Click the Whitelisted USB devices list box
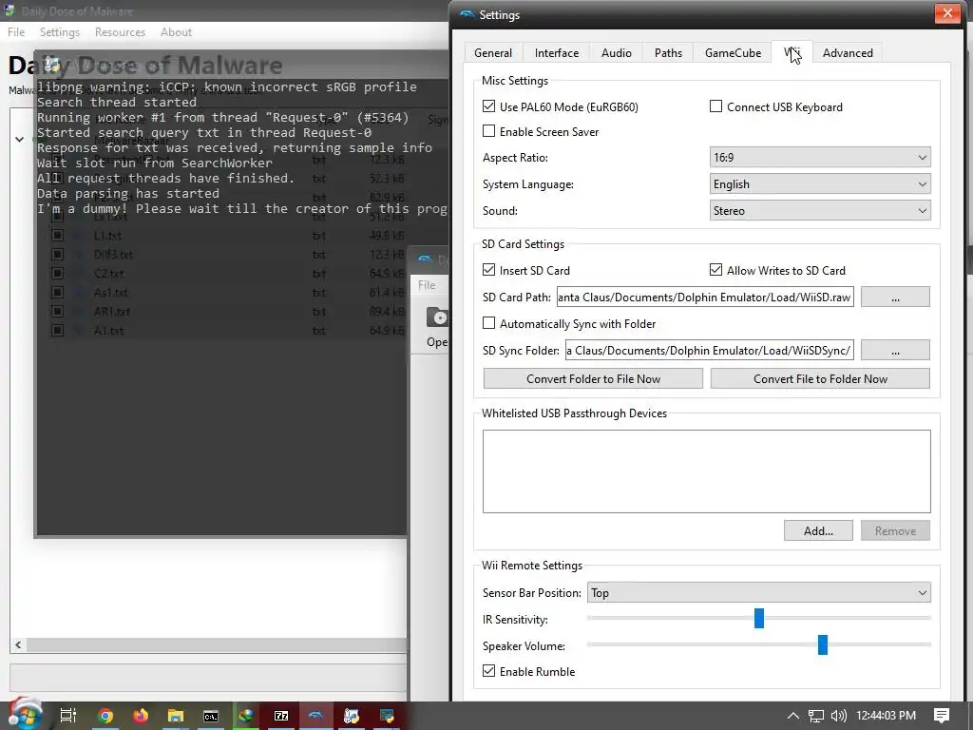Screen dimensions: 973x730 (x=707, y=471)
